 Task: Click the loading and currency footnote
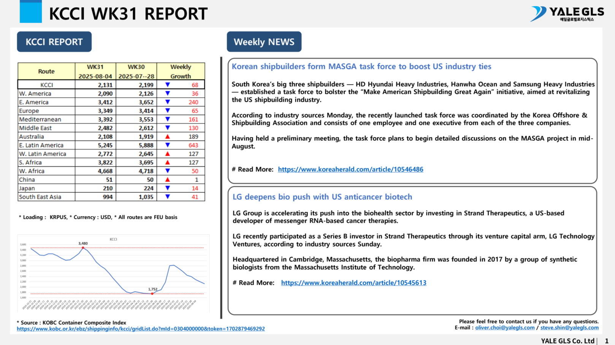[98, 217]
